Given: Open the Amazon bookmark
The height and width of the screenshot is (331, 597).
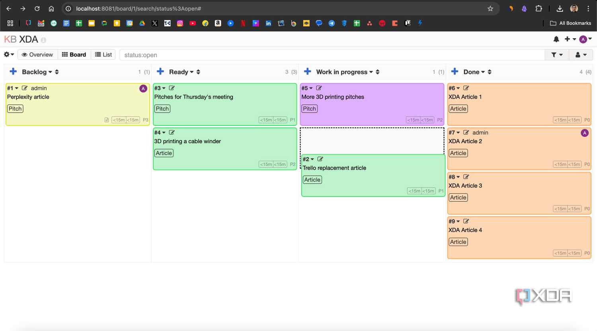Looking at the screenshot, I should [218, 23].
